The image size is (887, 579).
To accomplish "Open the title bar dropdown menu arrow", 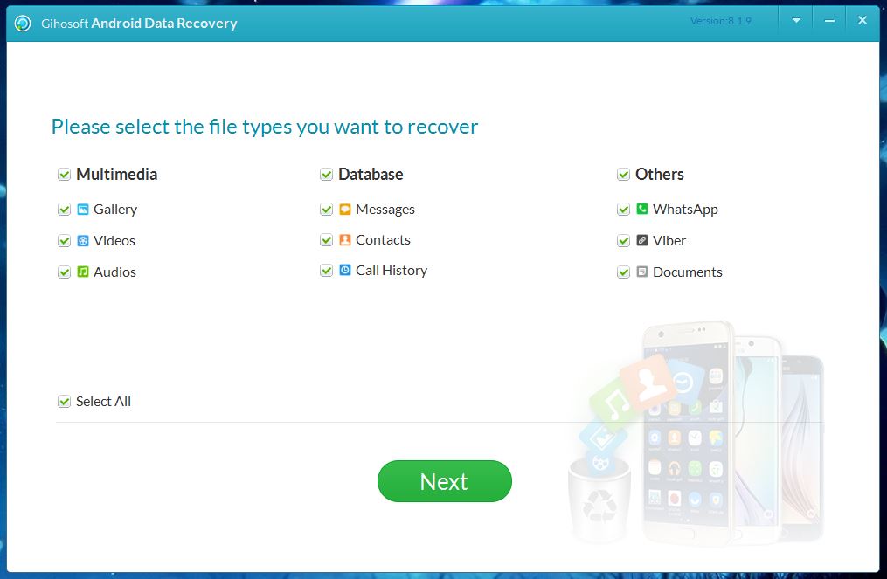I will 796,21.
